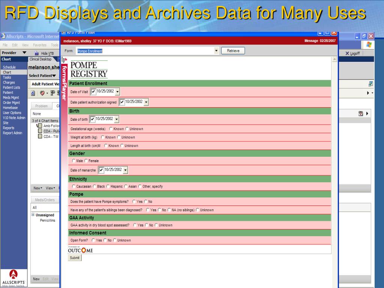This screenshot has height=288, width=384.
Task: Open User Options in the sidebar
Action: point(12,112)
